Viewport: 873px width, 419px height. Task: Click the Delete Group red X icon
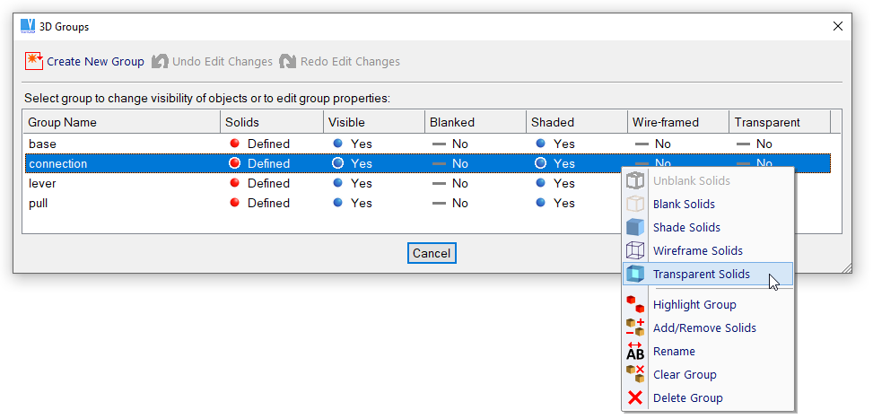(635, 398)
